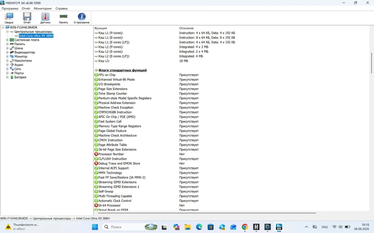374x233 pixels.
Task: Show hidden tray icons chevron
Action: tap(307, 227)
